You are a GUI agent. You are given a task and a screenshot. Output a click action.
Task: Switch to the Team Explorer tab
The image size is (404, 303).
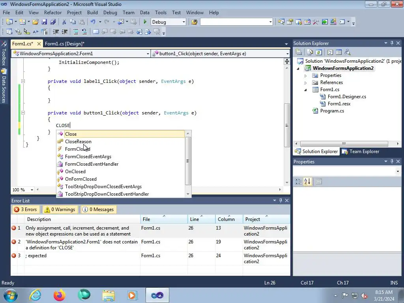pyautogui.click(x=361, y=151)
